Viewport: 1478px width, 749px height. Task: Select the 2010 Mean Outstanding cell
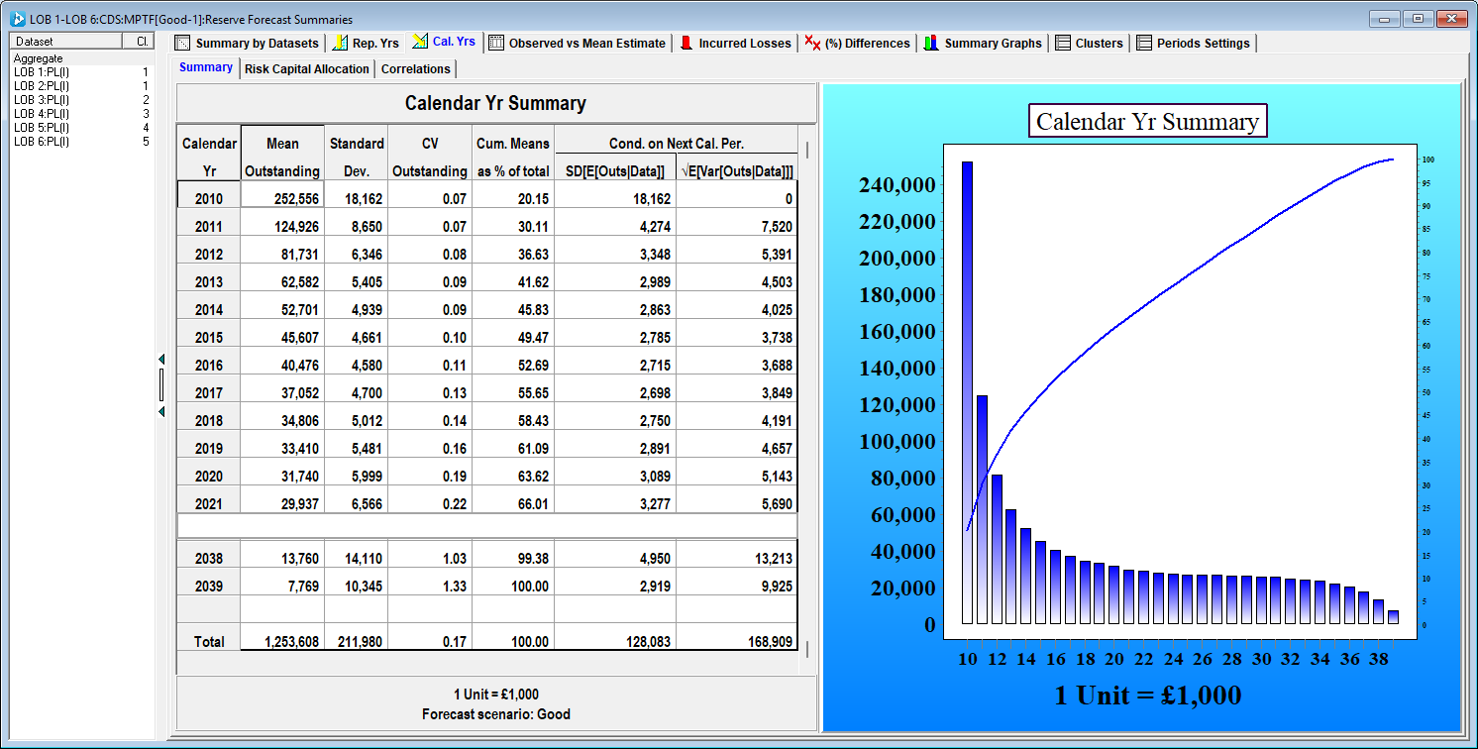click(282, 198)
